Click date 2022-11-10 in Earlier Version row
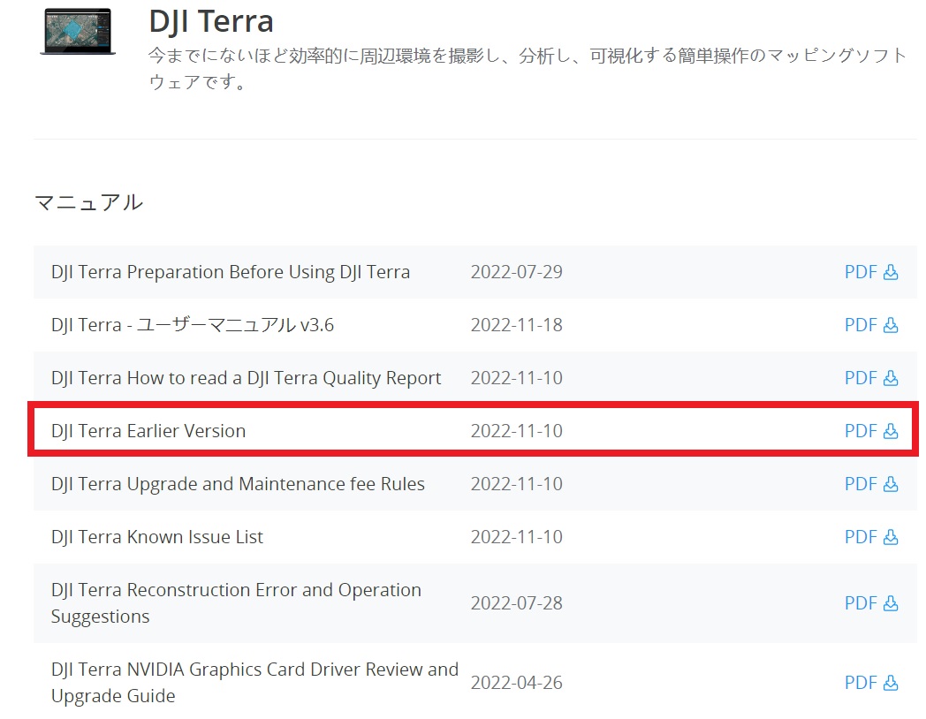Viewport: 926px width, 719px height. pos(517,431)
